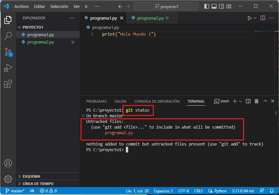This screenshot has width=279, height=195.
Task: Close the programa1.py tab
Action: [x=122, y=18]
